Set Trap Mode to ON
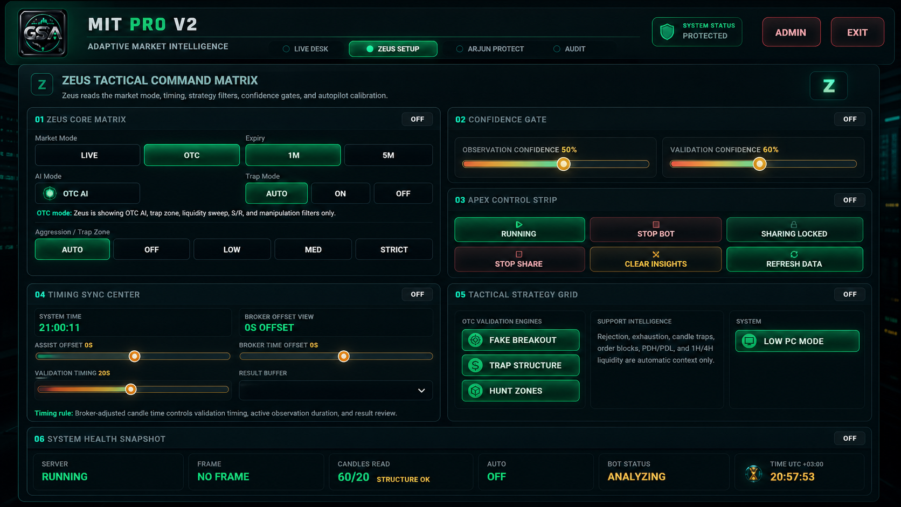 tap(341, 193)
